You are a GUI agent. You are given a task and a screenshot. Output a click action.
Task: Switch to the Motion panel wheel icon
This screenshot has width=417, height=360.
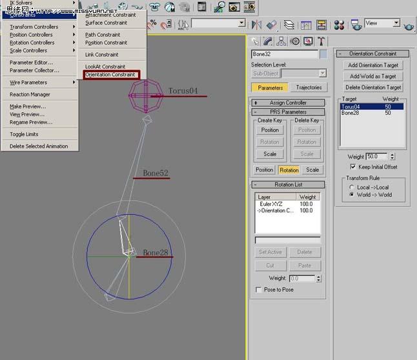(294, 41)
